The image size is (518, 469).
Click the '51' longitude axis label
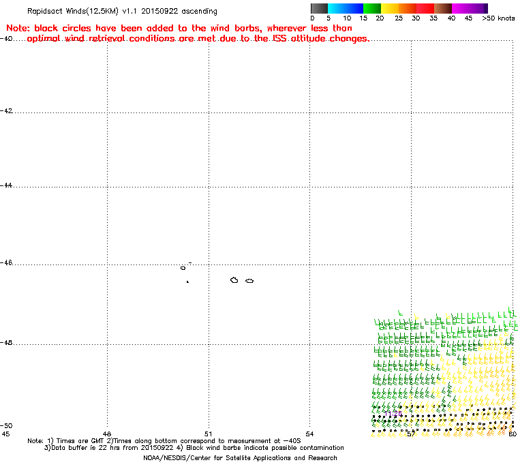[x=208, y=434]
